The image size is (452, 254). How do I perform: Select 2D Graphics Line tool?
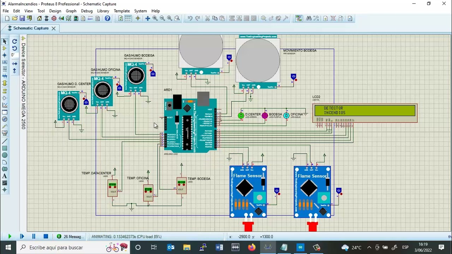[x=5, y=141]
